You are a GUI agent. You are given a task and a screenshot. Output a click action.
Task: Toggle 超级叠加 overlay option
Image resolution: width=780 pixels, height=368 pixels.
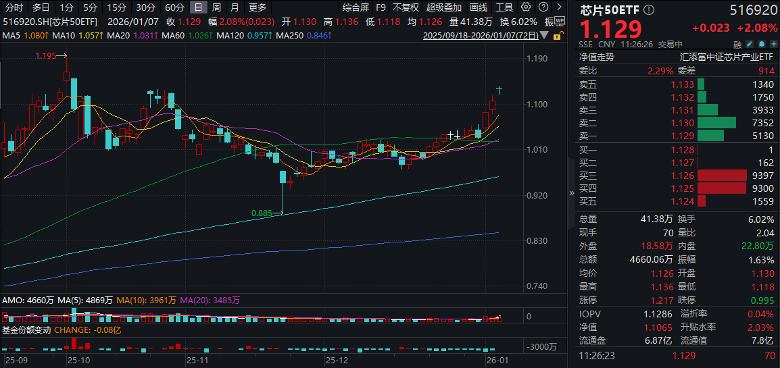click(444, 7)
